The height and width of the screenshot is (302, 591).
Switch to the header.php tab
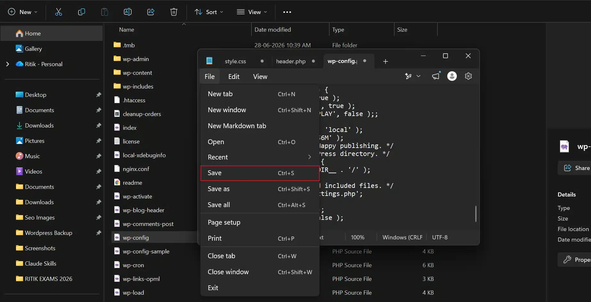pyautogui.click(x=291, y=61)
